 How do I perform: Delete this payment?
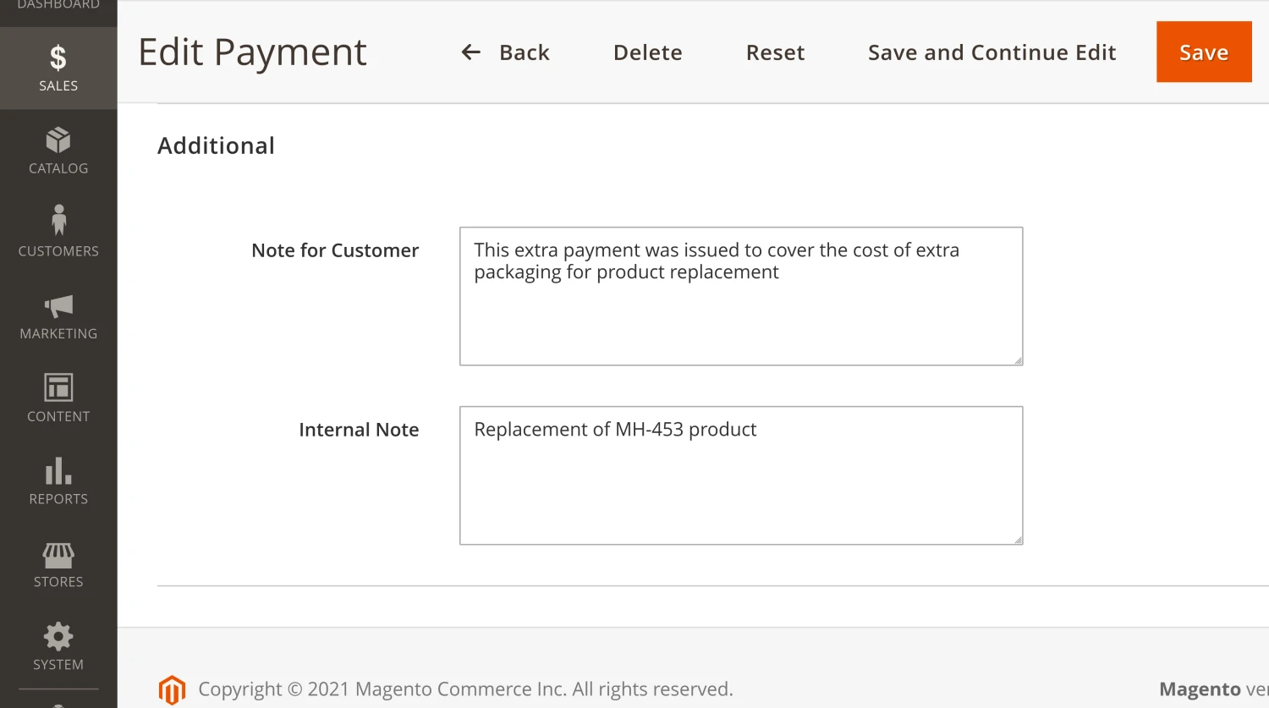647,52
